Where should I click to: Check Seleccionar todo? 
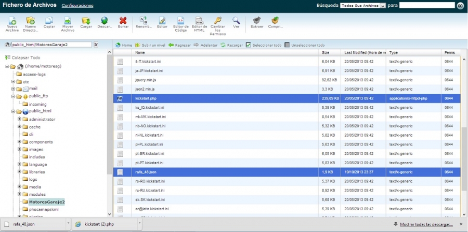click(x=264, y=45)
